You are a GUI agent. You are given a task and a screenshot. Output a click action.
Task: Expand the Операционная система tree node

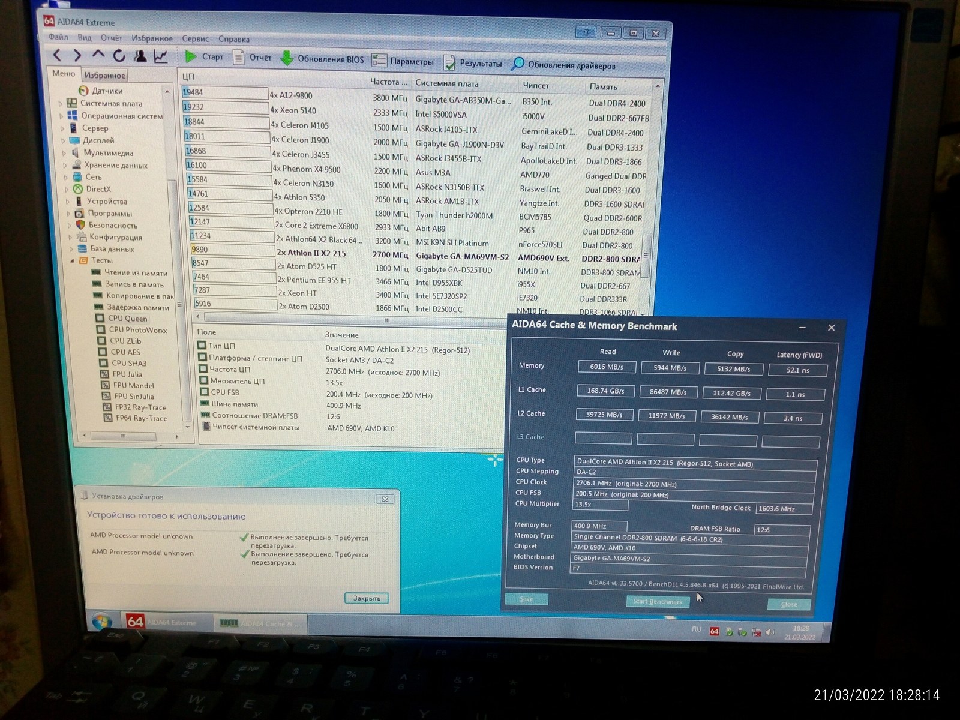click(x=61, y=116)
